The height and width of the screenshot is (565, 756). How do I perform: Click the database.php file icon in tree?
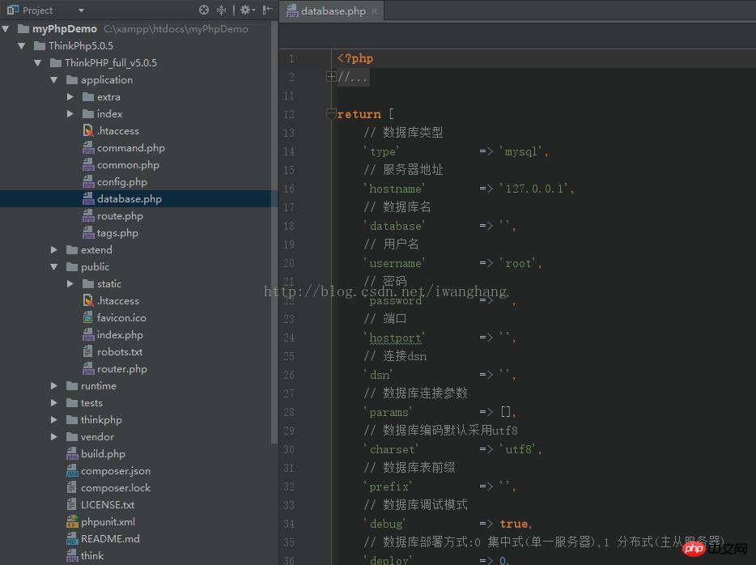point(88,198)
